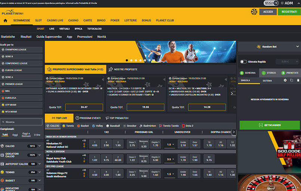Toggle the Giocata Rapida switch
301x191 pixels.
(243, 62)
